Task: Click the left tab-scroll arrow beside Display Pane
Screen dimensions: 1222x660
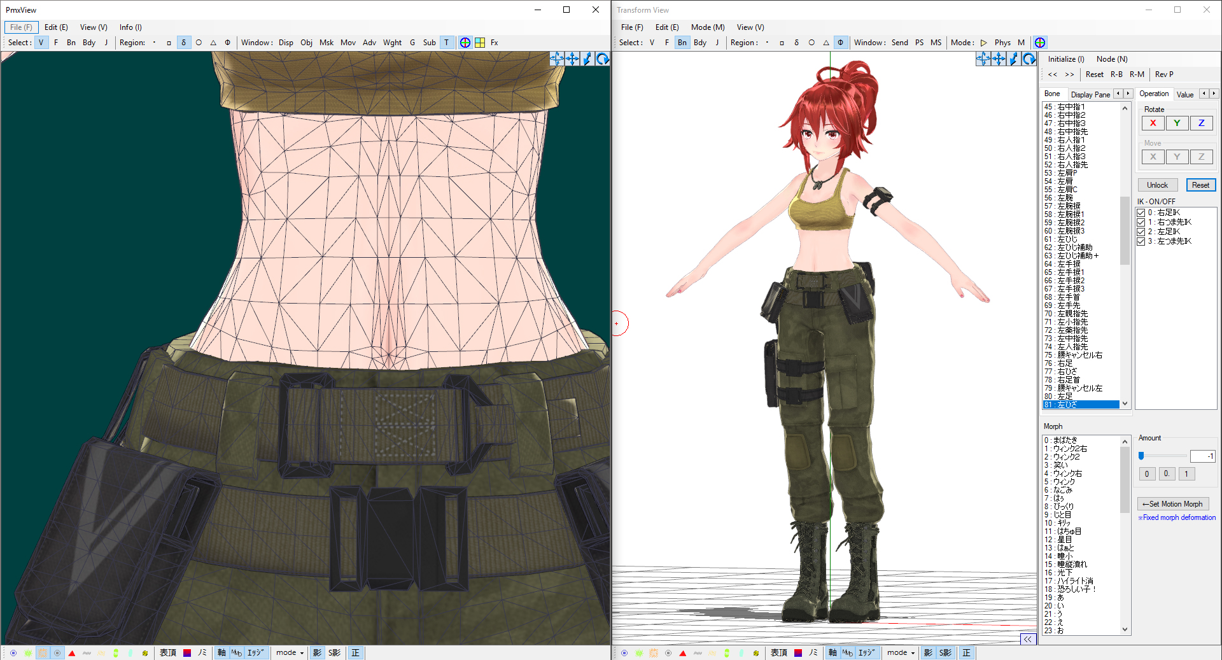Action: click(1118, 94)
